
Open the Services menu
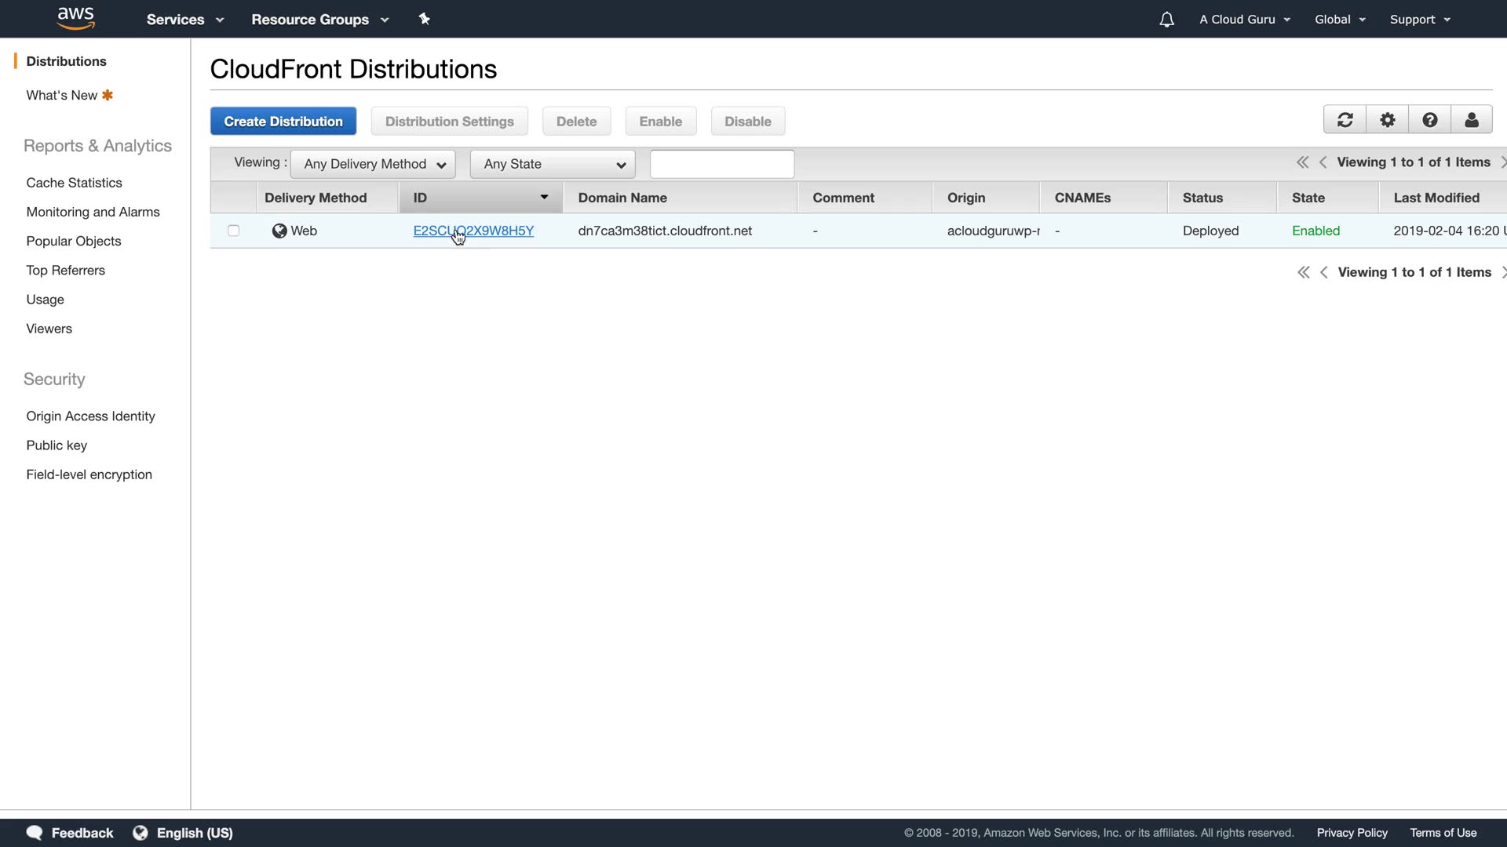184,20
